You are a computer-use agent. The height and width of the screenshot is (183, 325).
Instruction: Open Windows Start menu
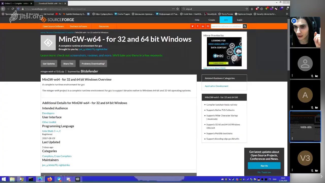[x=4, y=179]
